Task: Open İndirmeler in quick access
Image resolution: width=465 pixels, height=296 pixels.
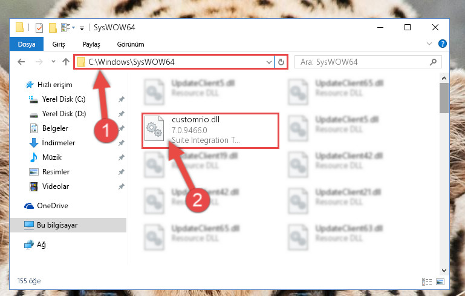Action: click(59, 143)
